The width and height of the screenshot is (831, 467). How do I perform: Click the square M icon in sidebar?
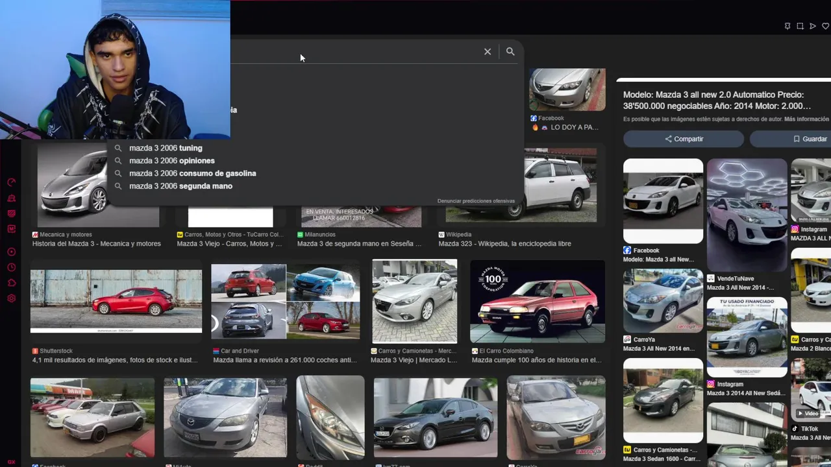point(11,229)
